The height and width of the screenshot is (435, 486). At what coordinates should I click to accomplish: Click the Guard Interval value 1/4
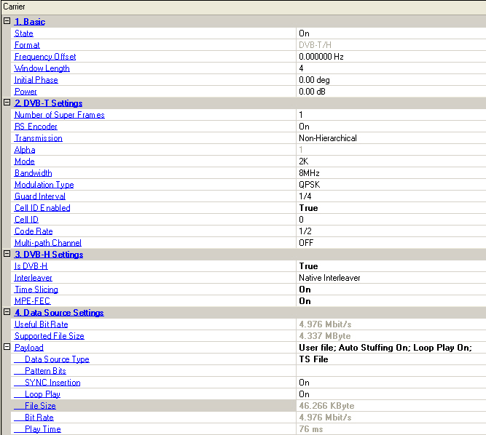pos(305,196)
